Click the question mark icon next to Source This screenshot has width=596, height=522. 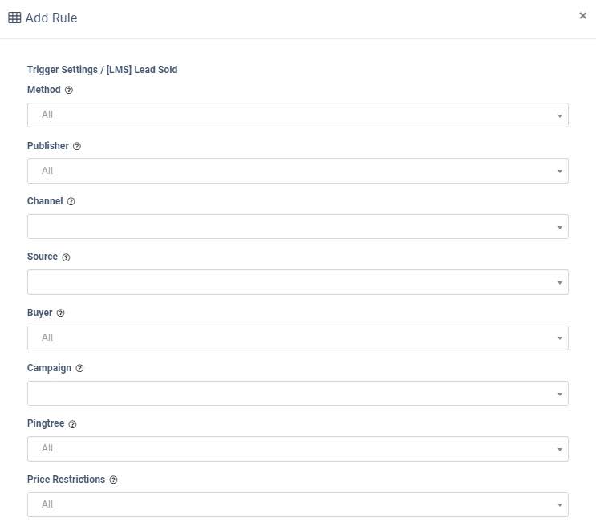[66, 257]
